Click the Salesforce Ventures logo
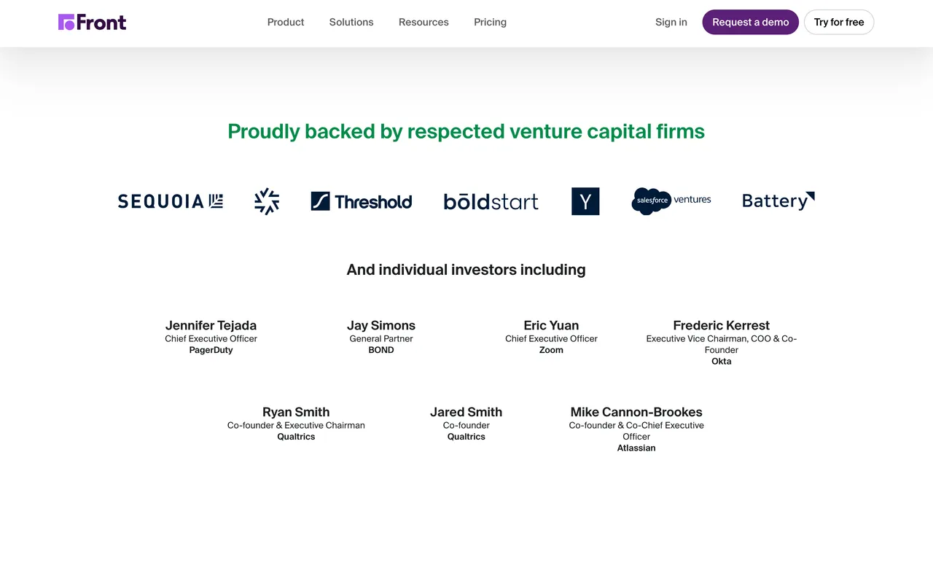Image resolution: width=933 pixels, height=576 pixels. (671, 201)
